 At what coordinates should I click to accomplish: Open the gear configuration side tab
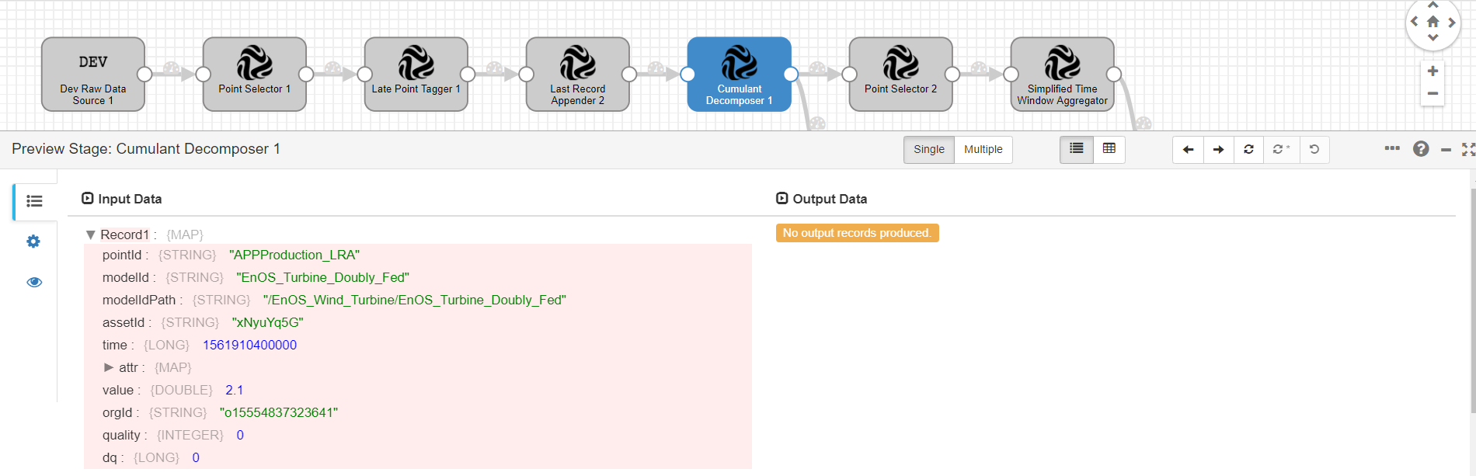[x=33, y=241]
